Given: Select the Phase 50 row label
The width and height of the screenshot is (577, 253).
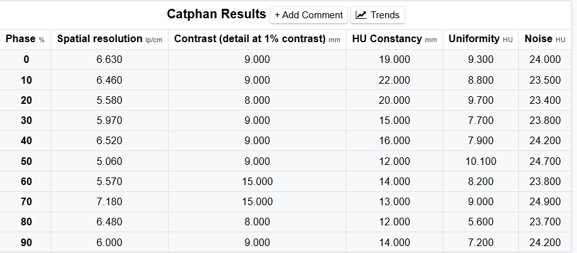Looking at the screenshot, I should coord(26,162).
